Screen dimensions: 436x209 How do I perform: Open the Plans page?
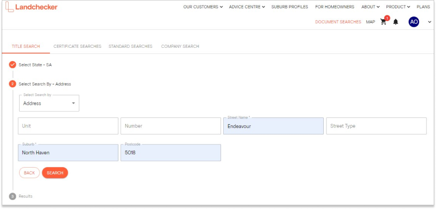(423, 7)
